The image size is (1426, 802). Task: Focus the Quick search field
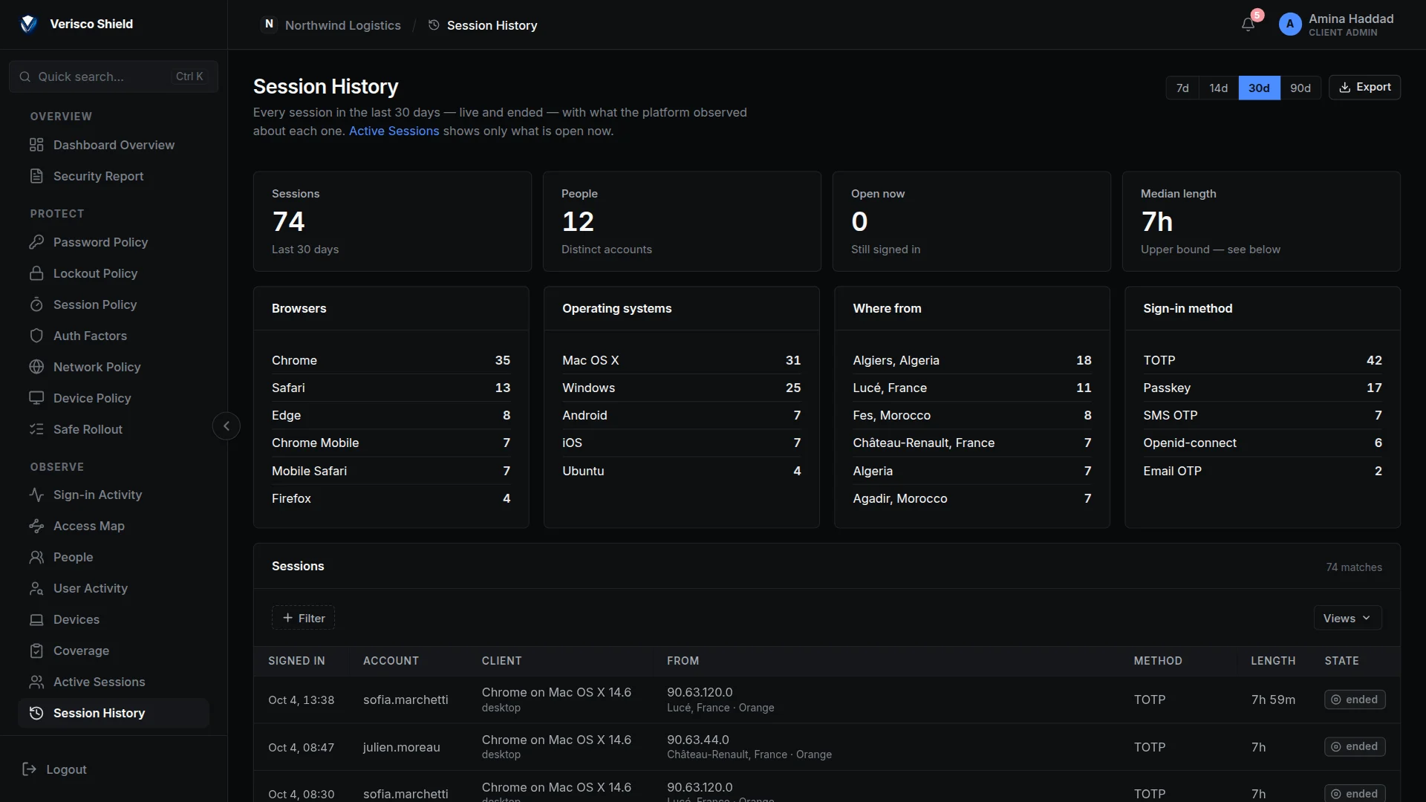114,76
